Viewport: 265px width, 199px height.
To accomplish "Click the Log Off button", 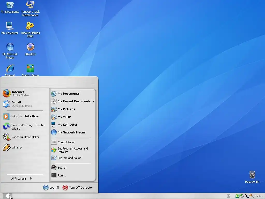I will pyautogui.click(x=51, y=188).
